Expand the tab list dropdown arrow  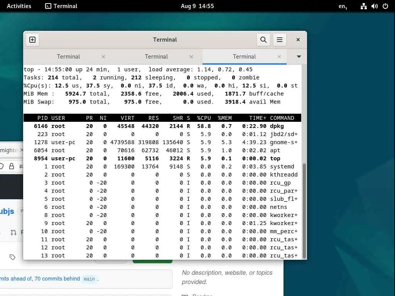click(299, 57)
